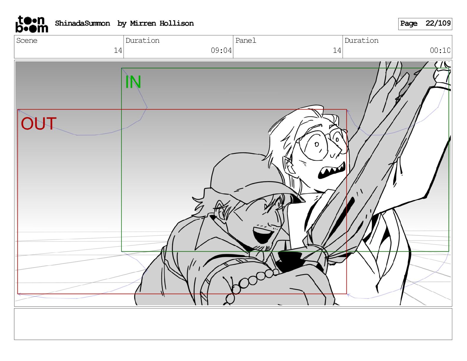This screenshot has width=467, height=361.
Task: Click the Toon Boom logo
Action: point(32,24)
